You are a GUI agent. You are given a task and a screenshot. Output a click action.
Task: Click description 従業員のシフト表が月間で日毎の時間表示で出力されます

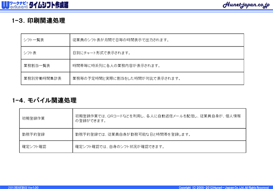pos(120,40)
